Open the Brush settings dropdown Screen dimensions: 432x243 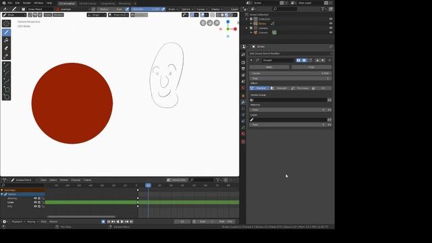(x=173, y=9)
